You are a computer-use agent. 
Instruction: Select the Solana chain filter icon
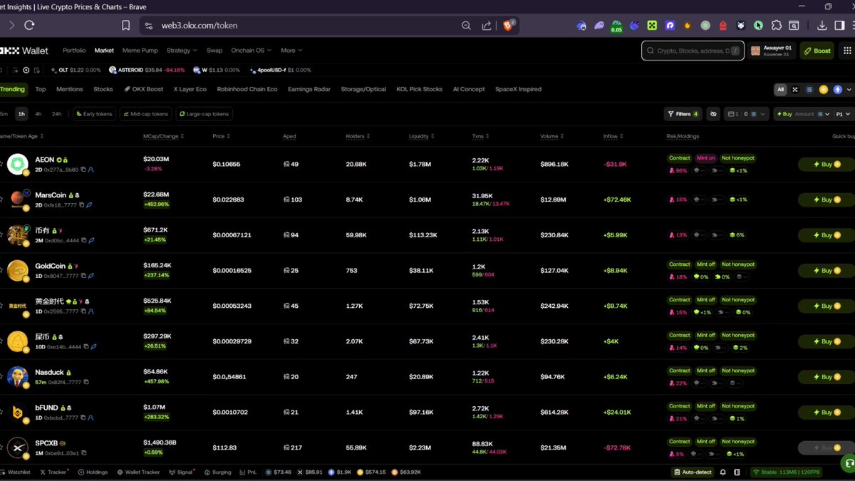pyautogui.click(x=809, y=90)
